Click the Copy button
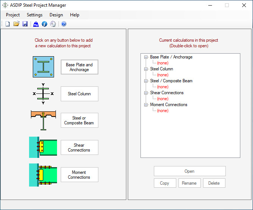 pos(165,183)
